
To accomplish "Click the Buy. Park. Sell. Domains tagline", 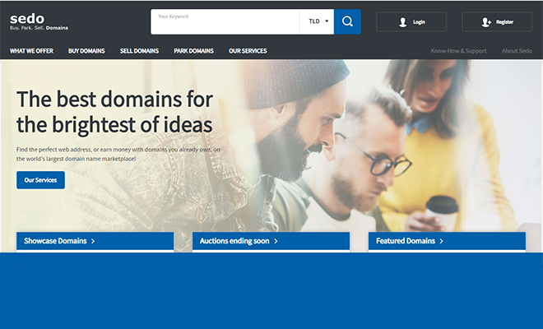I will point(39,28).
